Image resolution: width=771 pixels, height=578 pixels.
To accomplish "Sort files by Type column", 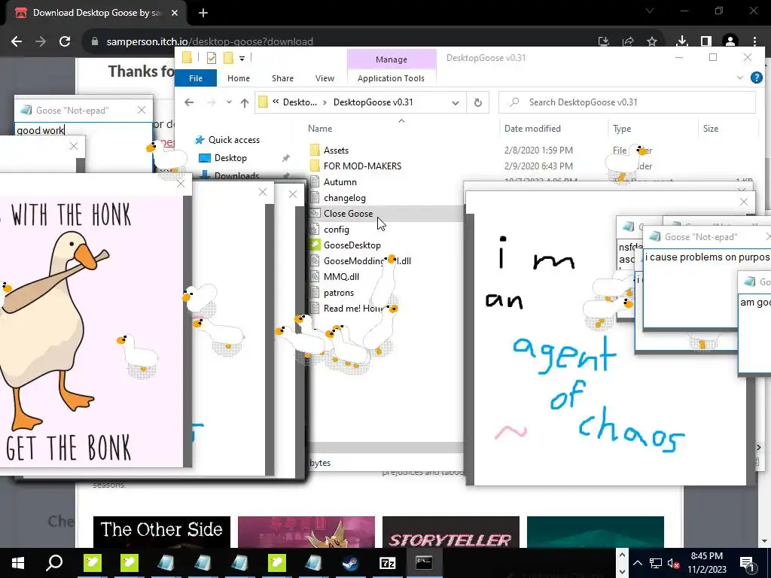I will click(x=622, y=128).
